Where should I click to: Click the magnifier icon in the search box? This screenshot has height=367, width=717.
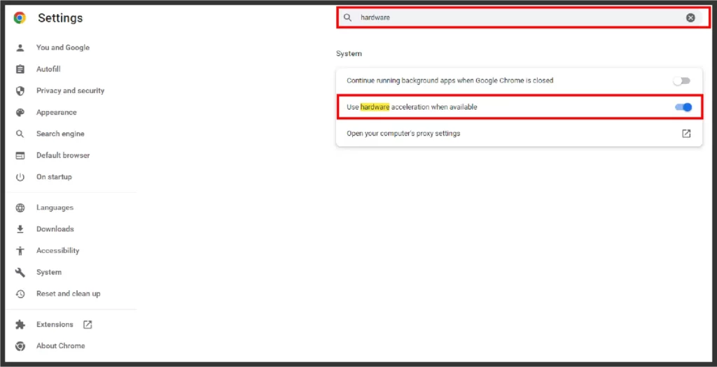pyautogui.click(x=347, y=17)
